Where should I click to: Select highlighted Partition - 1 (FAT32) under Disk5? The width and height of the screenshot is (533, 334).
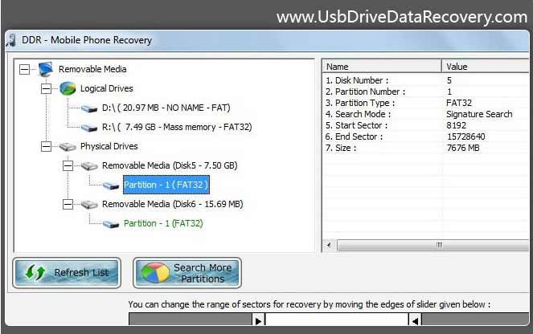point(166,185)
